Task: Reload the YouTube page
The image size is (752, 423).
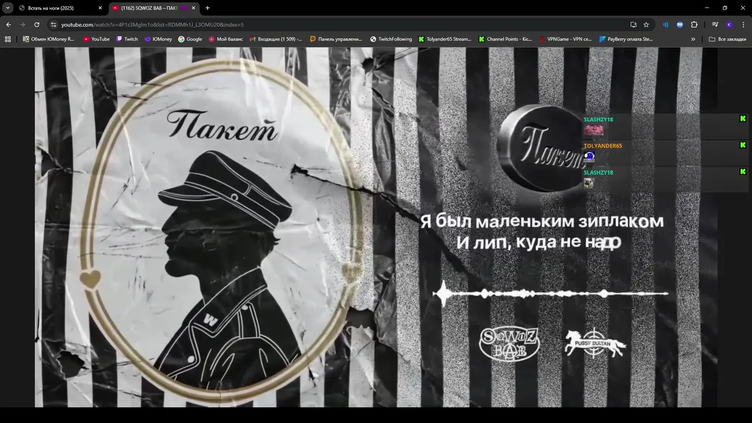Action: point(36,25)
